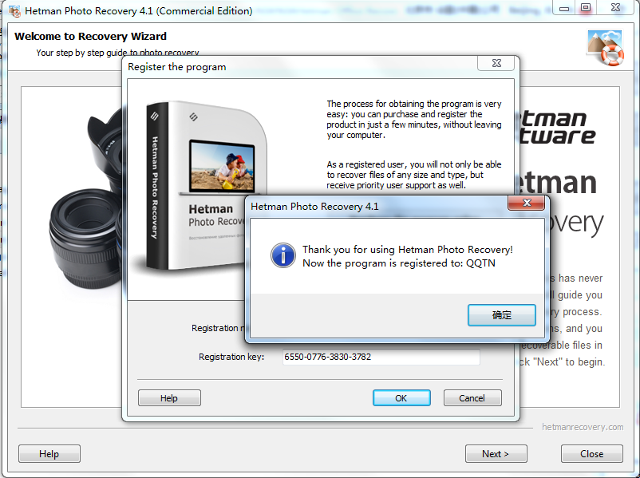Open Help at the wizard's bottom left
The height and width of the screenshot is (478, 640).
coord(49,453)
